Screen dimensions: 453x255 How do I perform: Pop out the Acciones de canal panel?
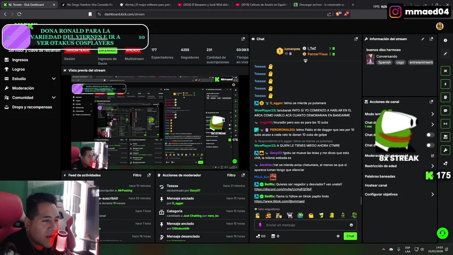[x=431, y=102]
